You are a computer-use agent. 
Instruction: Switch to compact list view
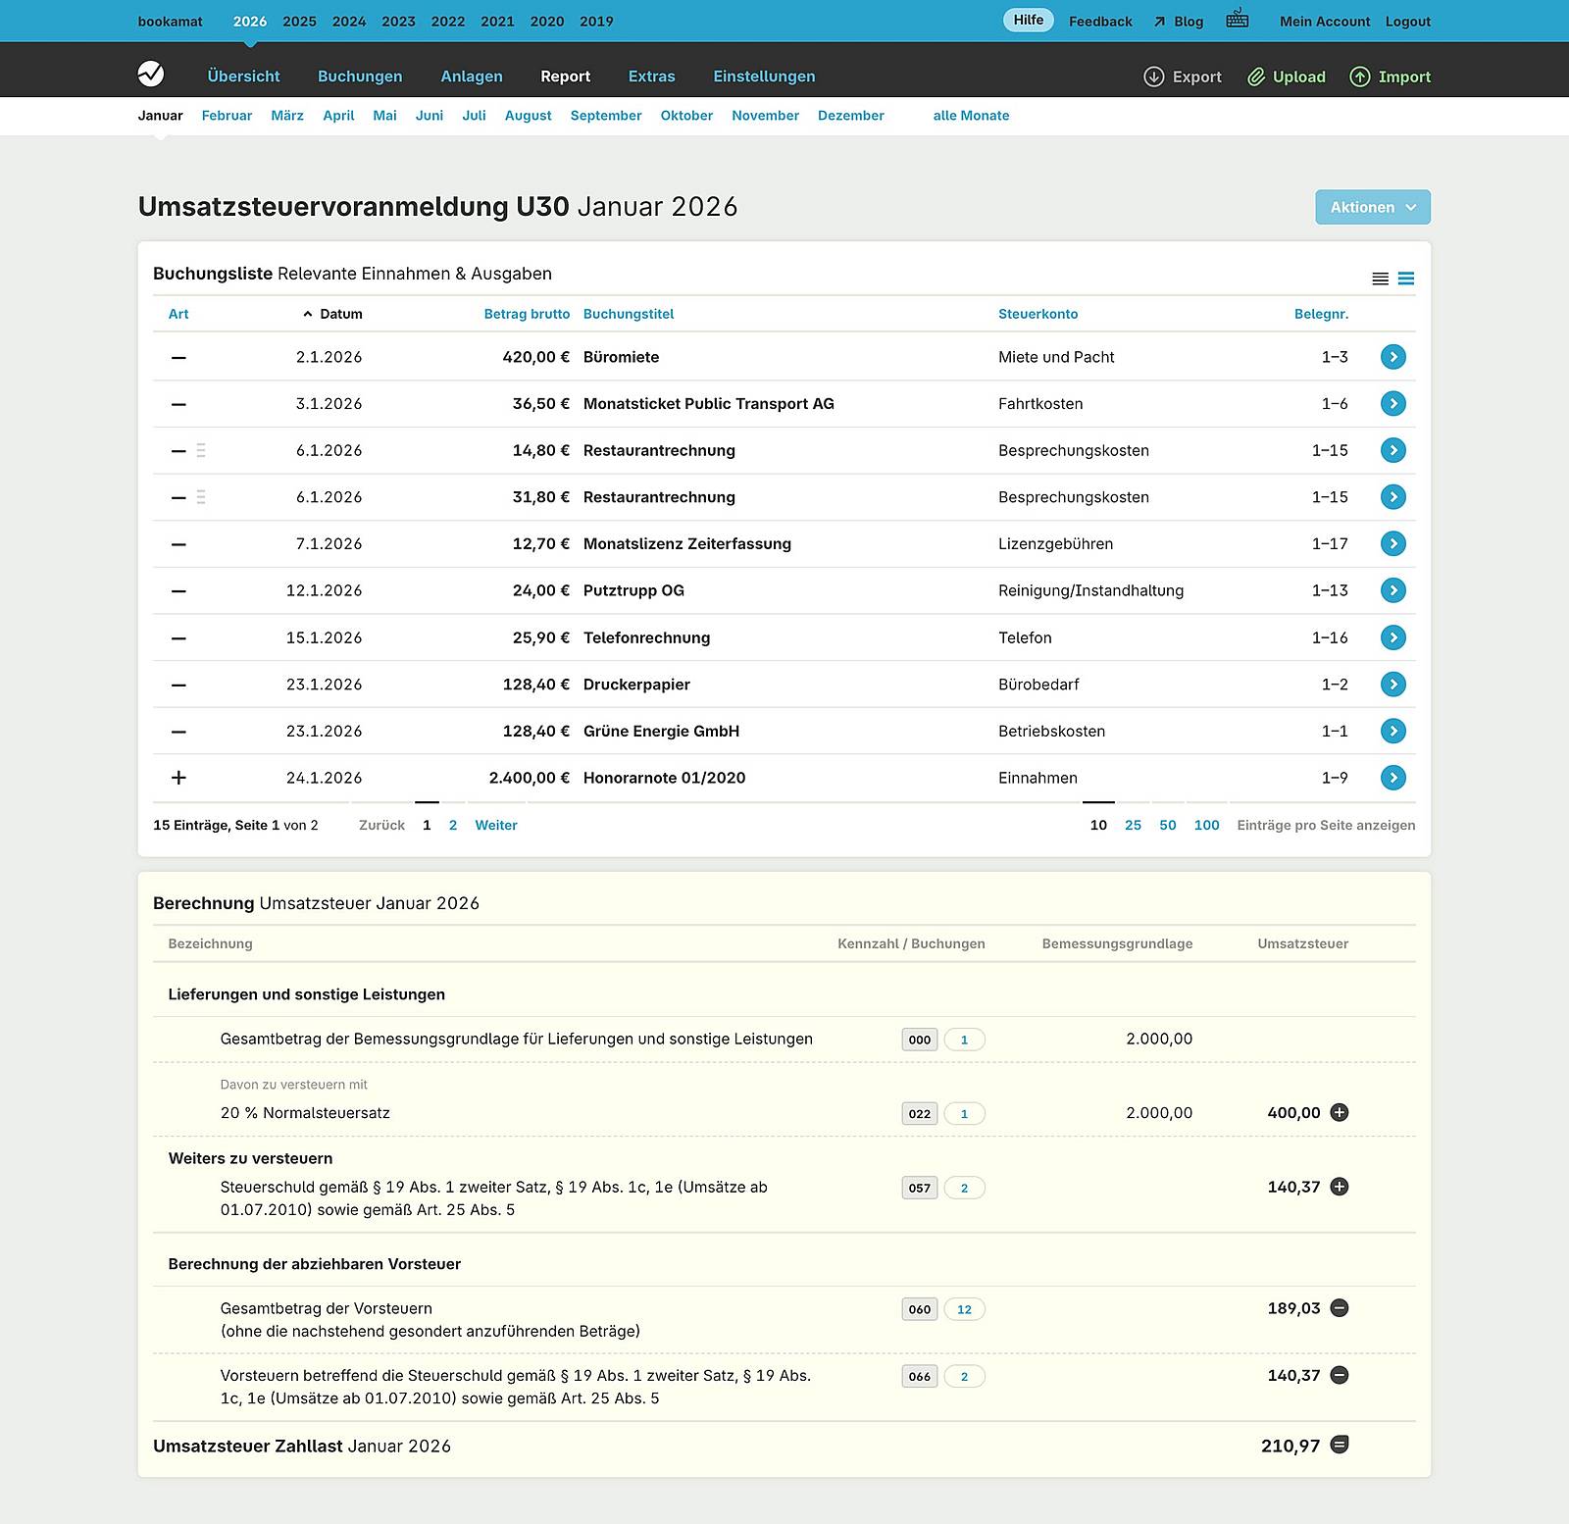(1380, 279)
